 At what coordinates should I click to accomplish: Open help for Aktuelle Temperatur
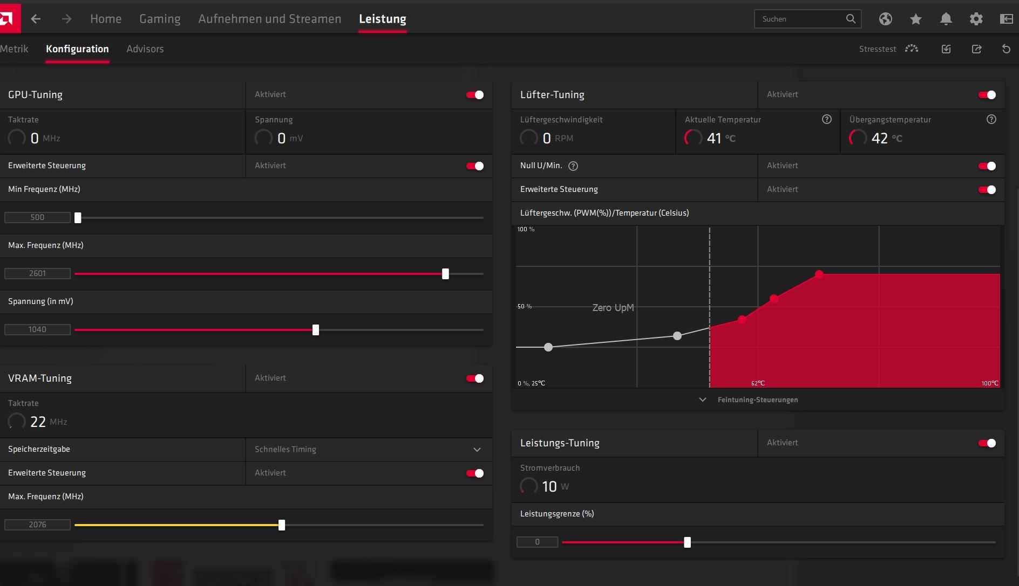coord(826,119)
